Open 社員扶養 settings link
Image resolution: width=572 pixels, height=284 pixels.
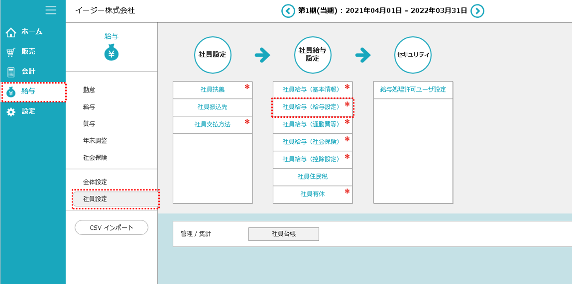pos(213,90)
